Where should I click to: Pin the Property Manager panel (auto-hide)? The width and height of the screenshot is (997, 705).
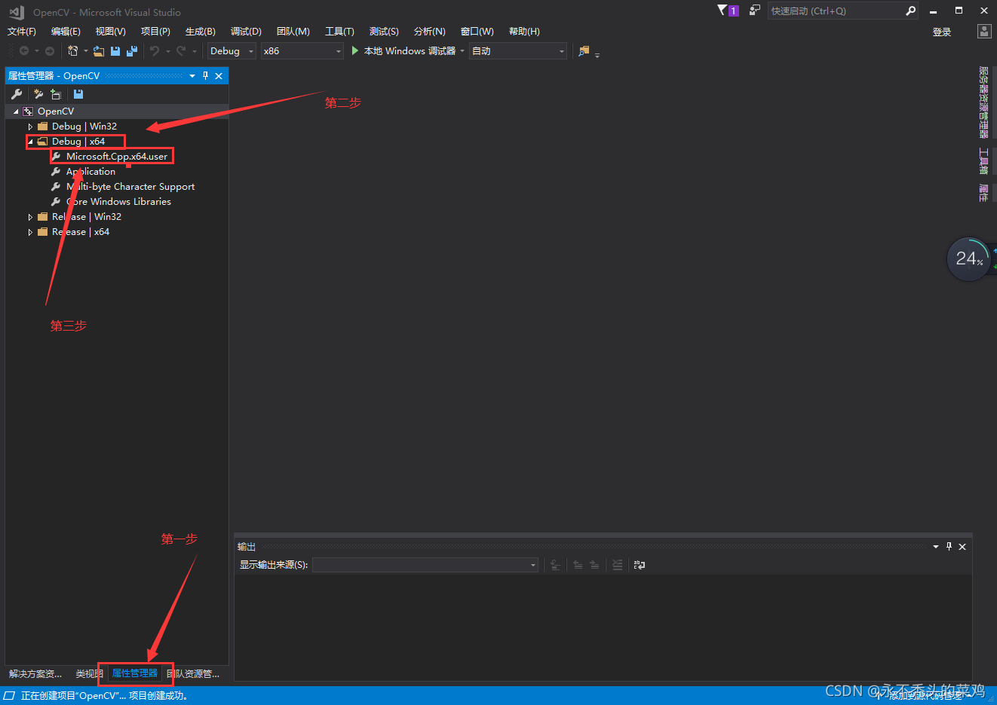(205, 76)
